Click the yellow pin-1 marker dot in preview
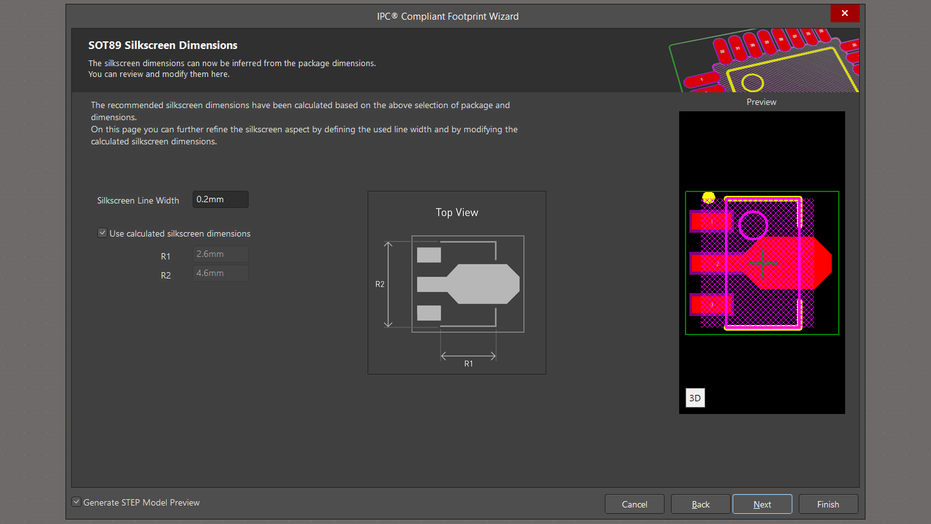 coord(708,198)
